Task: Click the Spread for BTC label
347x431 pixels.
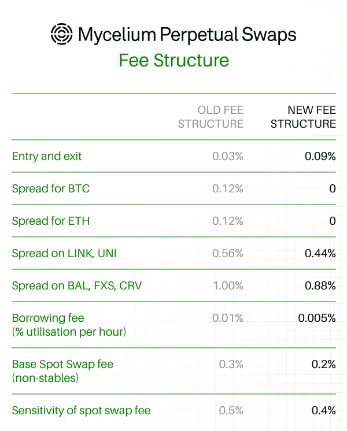Action: [51, 188]
